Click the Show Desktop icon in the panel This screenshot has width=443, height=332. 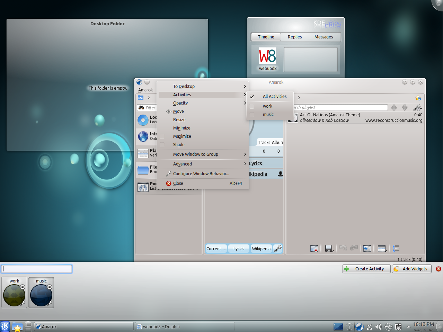[x=338, y=327]
